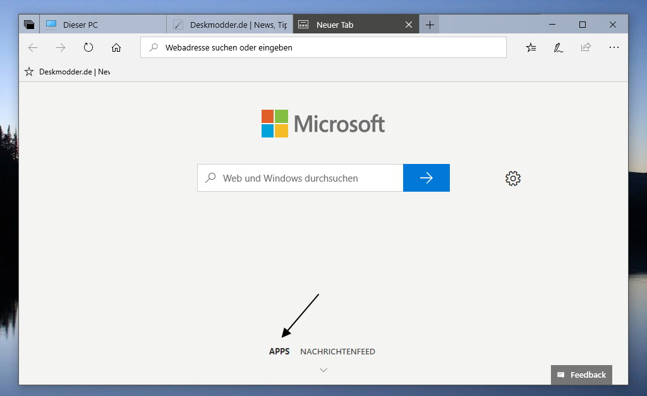Select the APPS section

pyautogui.click(x=279, y=351)
